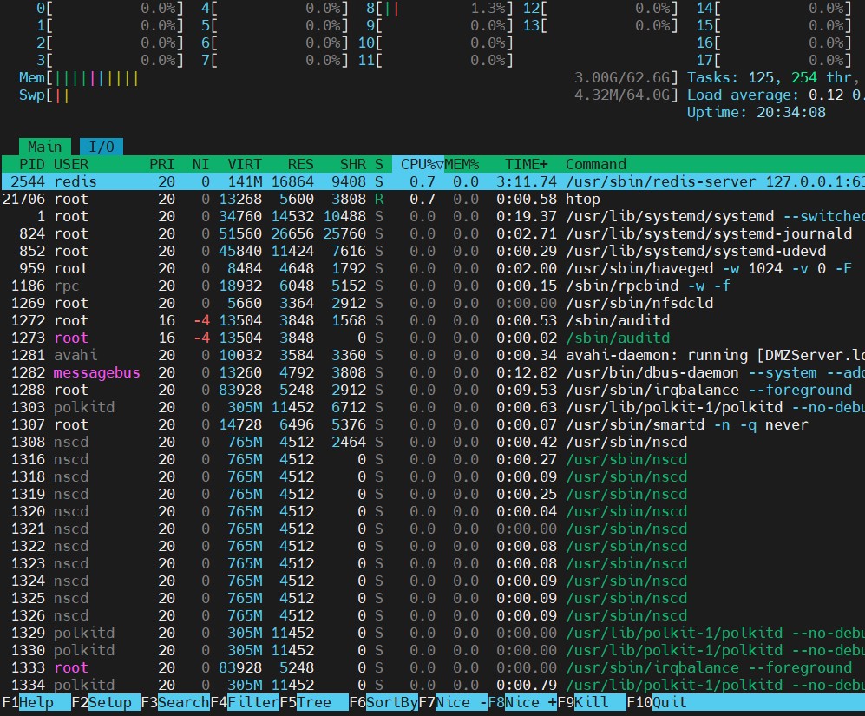The width and height of the screenshot is (865, 716).
Task: Click F7 Nice - to raise priority
Action: coord(453,702)
